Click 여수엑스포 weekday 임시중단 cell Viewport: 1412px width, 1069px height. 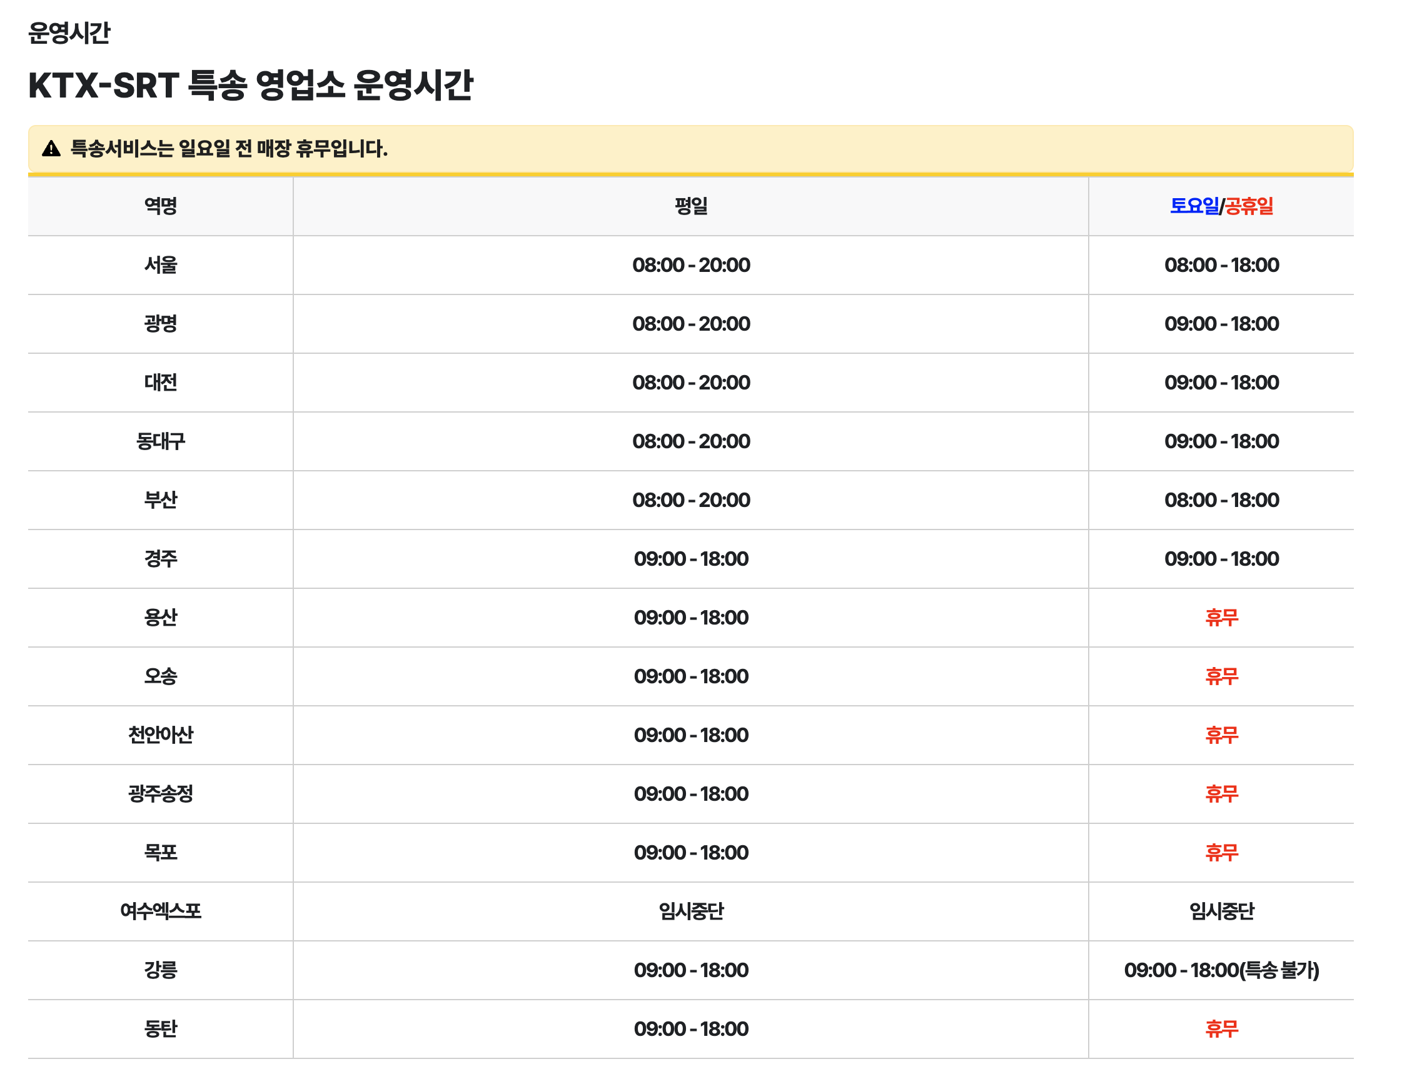tap(691, 911)
